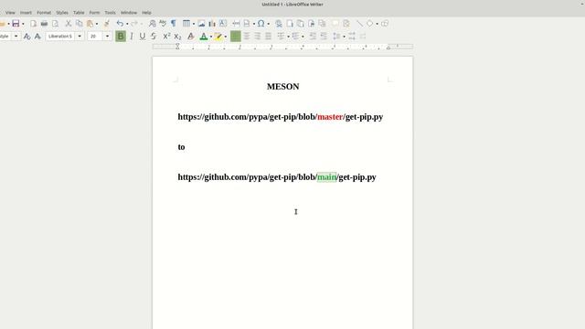Run the spelling check
This screenshot has width=585, height=329.
click(163, 24)
